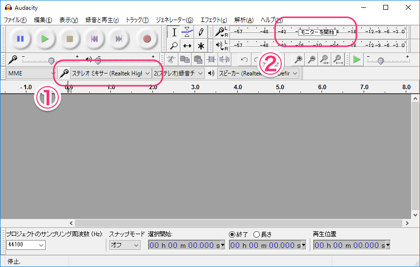The image size is (420, 267).
Task: Click the Play-at-speed green button
Action: (357, 59)
